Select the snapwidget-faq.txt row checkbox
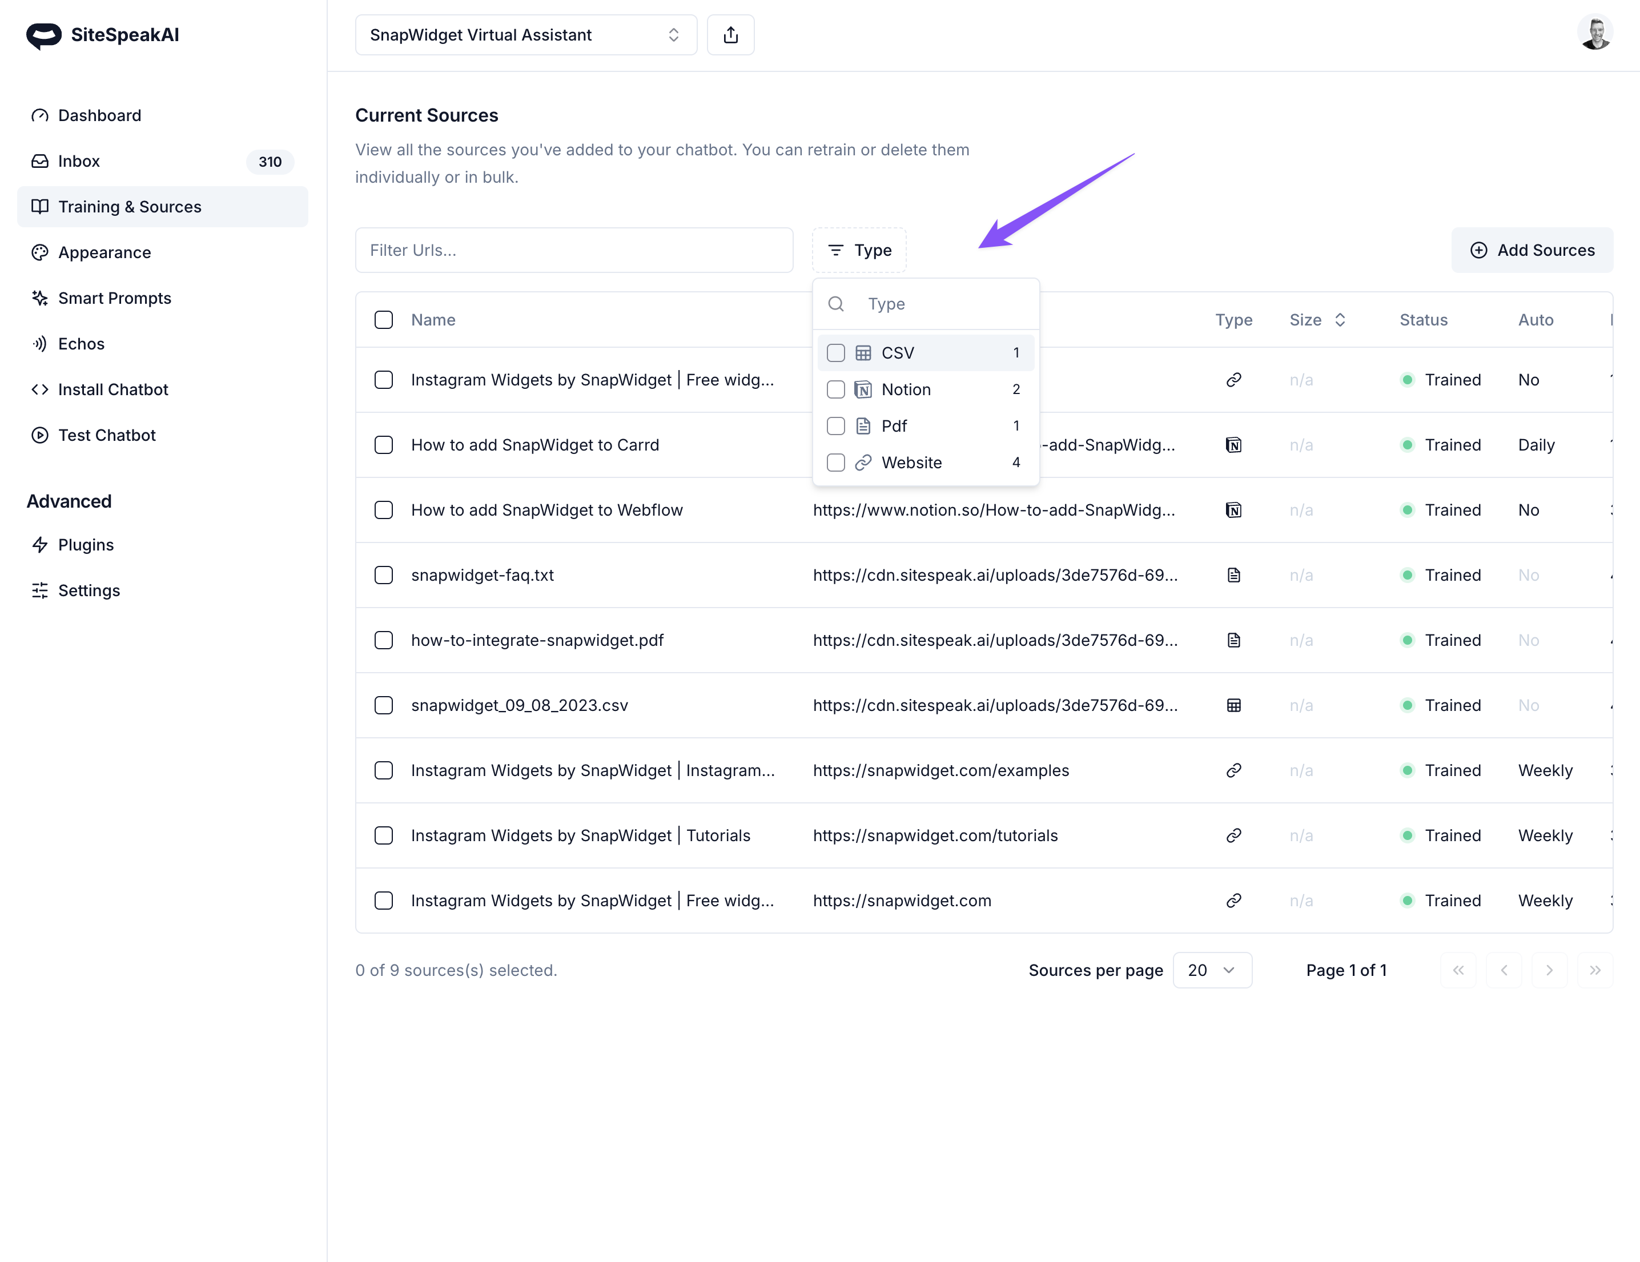The image size is (1640, 1262). (384, 576)
